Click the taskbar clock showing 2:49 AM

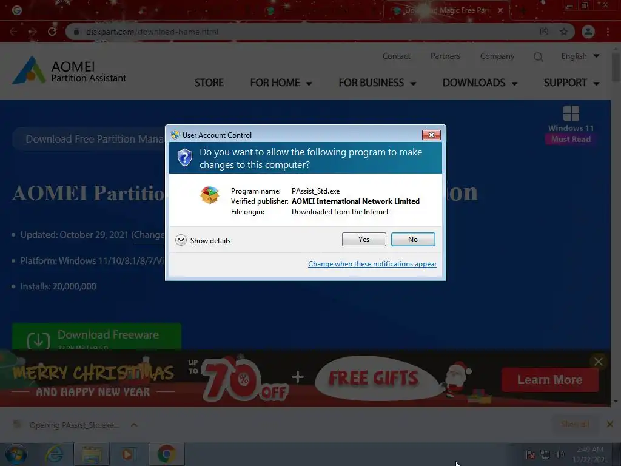coord(589,454)
